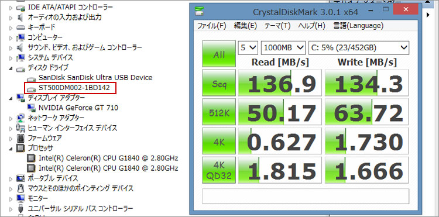
Task: Click the first Celeron G1840 CPU icon
Action: pyautogui.click(x=32, y=158)
